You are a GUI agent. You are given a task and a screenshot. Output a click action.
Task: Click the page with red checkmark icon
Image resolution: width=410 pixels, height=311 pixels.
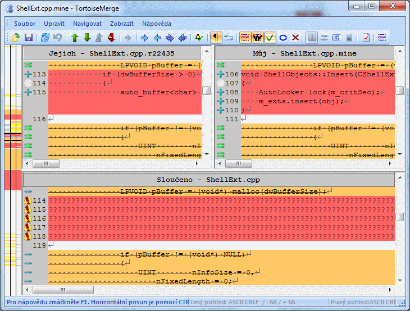pyautogui.click(x=366, y=38)
